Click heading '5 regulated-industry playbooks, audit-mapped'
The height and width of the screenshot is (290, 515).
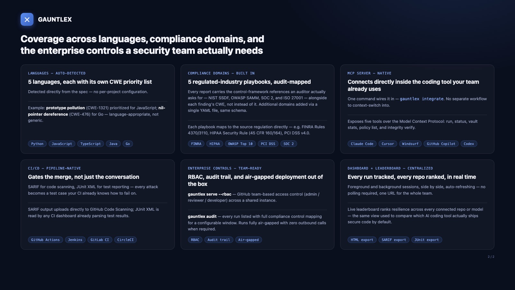pyautogui.click(x=249, y=82)
